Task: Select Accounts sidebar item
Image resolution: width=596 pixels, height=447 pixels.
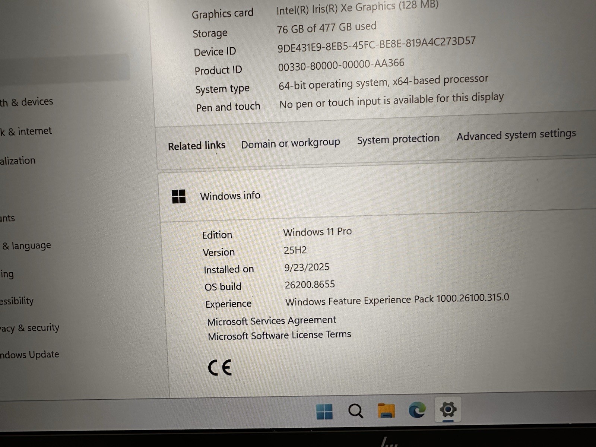Action: pos(7,218)
